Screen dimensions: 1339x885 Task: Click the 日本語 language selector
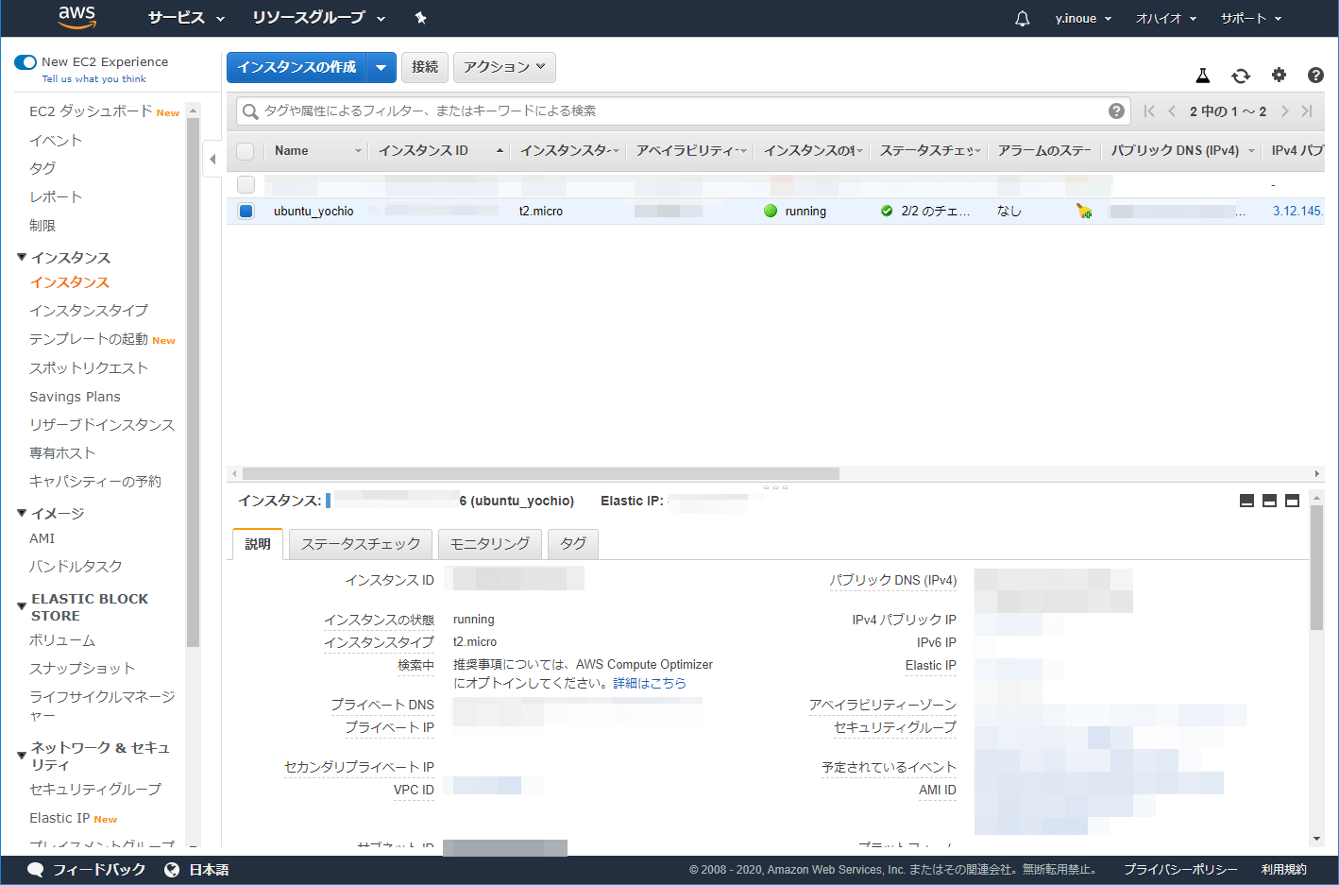point(209,870)
